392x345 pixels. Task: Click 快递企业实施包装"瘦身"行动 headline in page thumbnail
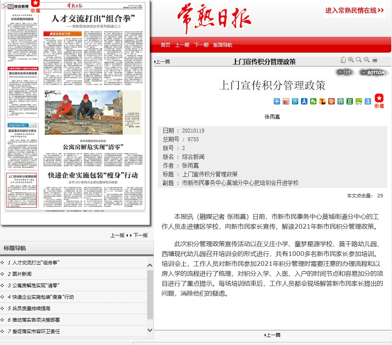[93, 175]
